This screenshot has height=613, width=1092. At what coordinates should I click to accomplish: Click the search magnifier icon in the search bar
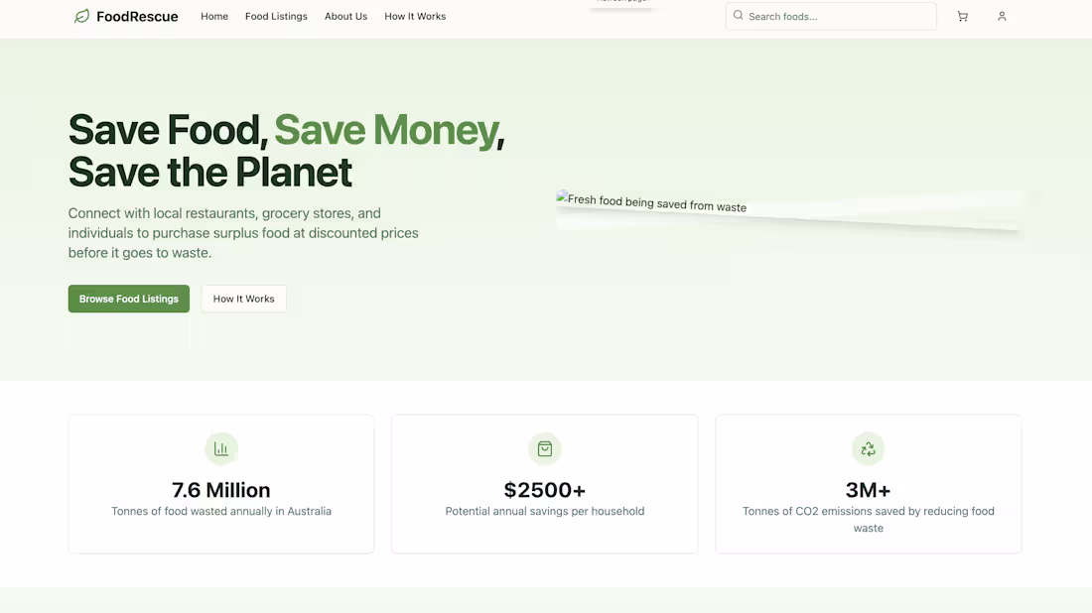click(x=738, y=16)
